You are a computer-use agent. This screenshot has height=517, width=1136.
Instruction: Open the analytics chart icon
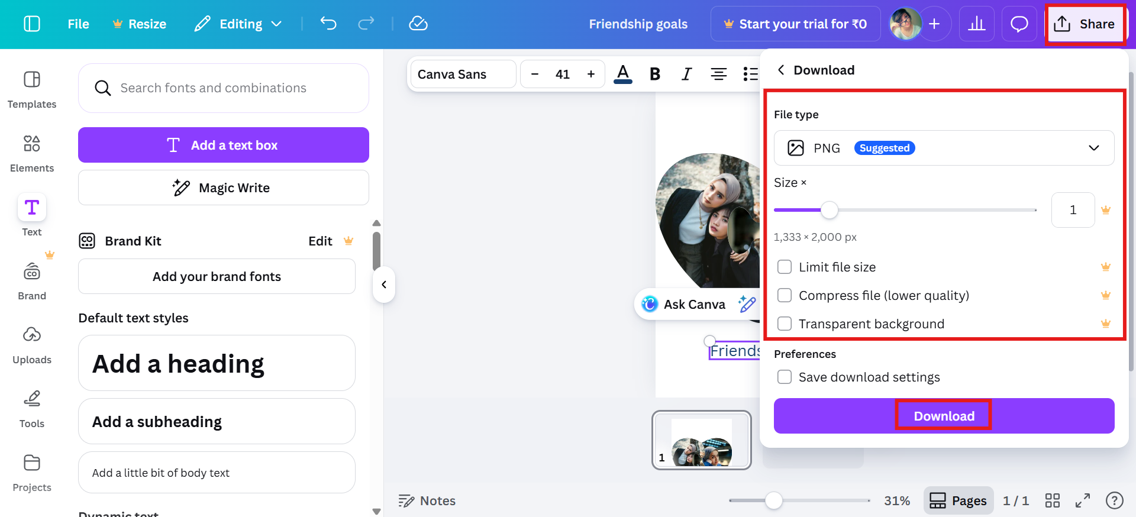click(x=977, y=24)
